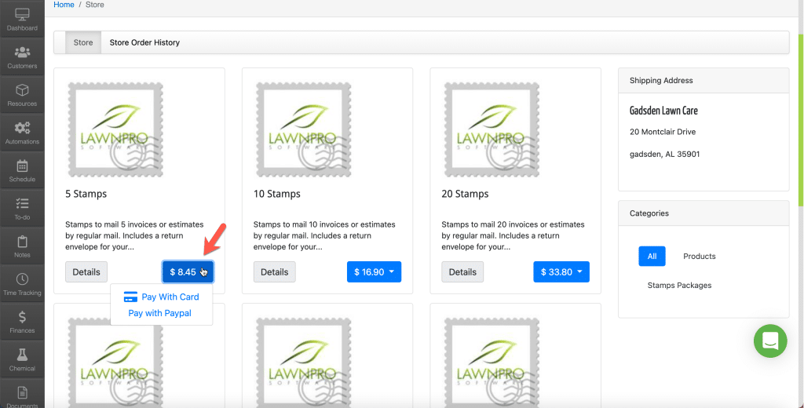Open the Notes clipboard icon
804x408 pixels.
tap(22, 242)
